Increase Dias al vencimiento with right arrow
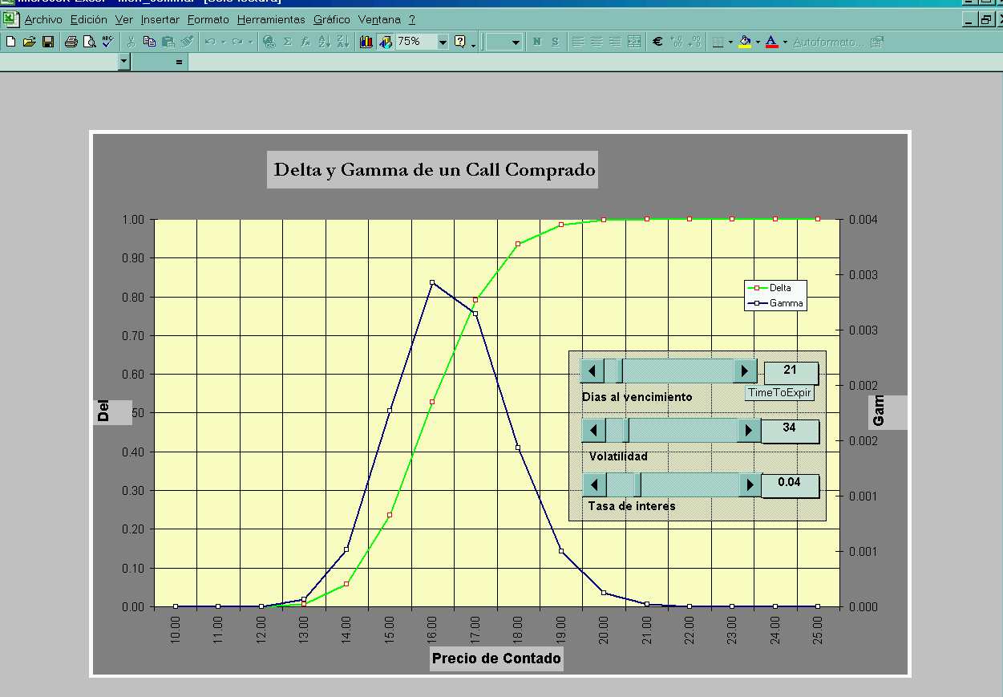This screenshot has height=697, width=1003. coord(745,371)
